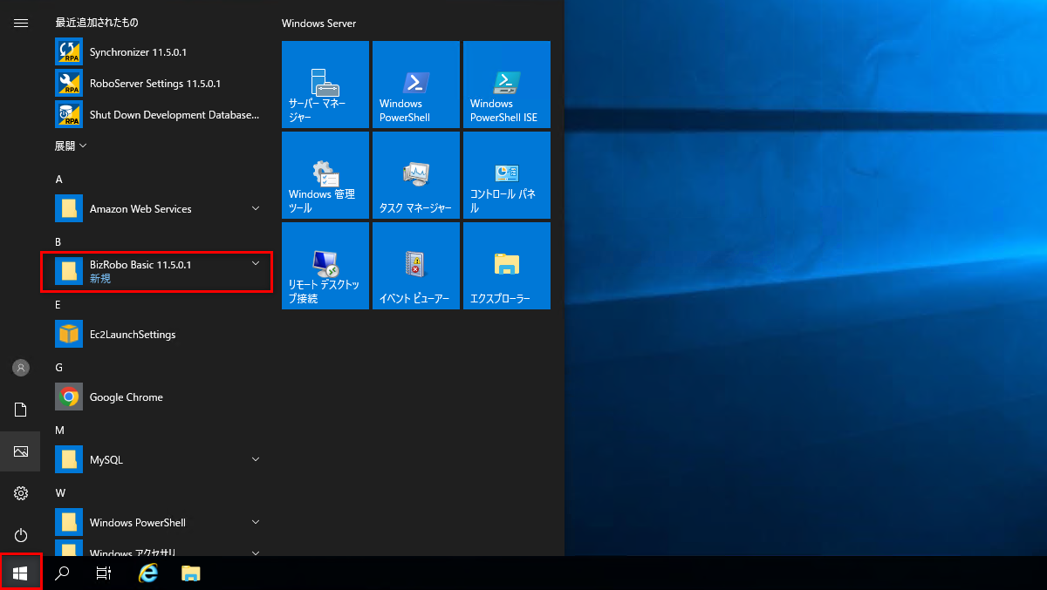Image resolution: width=1047 pixels, height=590 pixels.
Task: Open the リモート デスクトップ接続 tile
Action: point(325,266)
